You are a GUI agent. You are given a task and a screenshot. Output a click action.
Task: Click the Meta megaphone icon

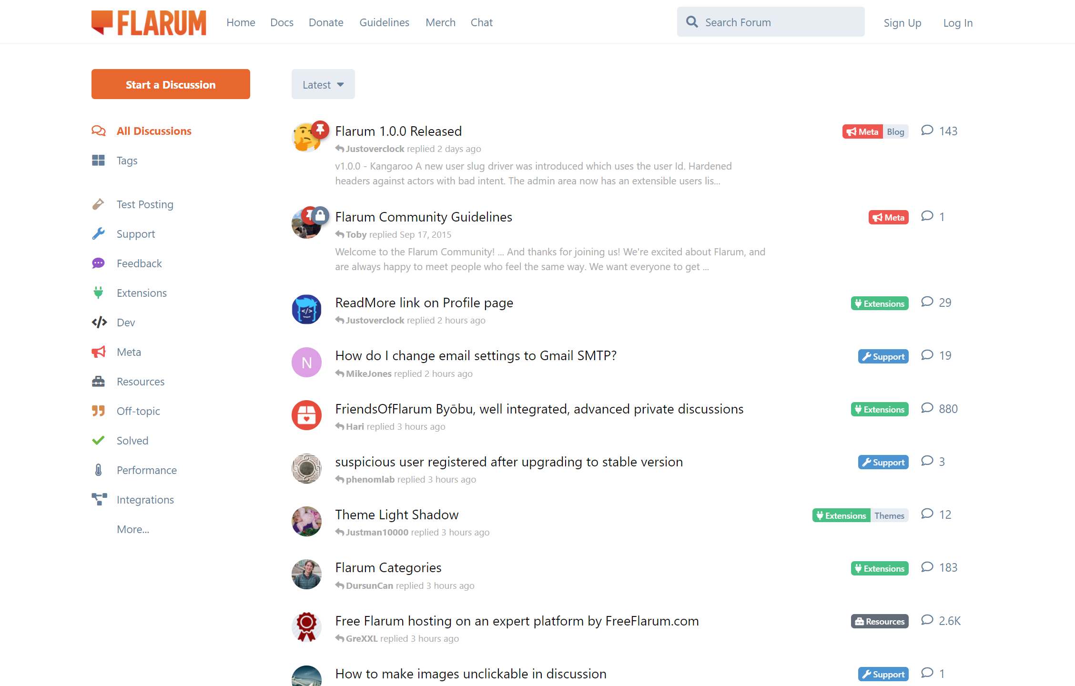(x=98, y=352)
